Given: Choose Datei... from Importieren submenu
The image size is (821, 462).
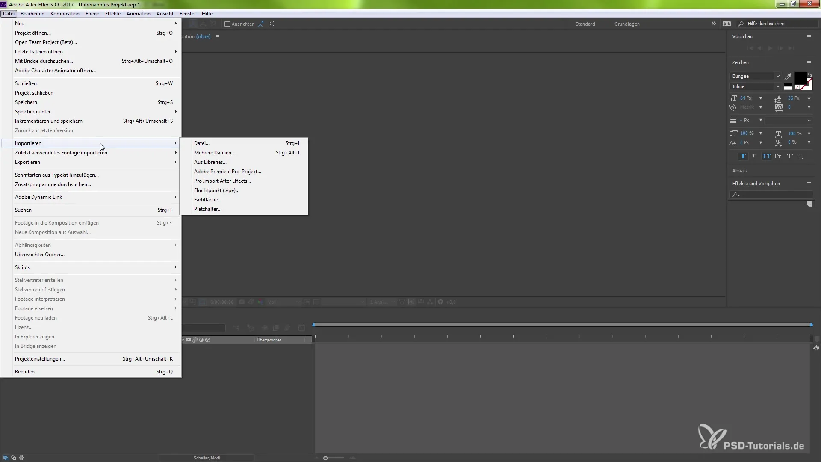Looking at the screenshot, I should (244, 143).
